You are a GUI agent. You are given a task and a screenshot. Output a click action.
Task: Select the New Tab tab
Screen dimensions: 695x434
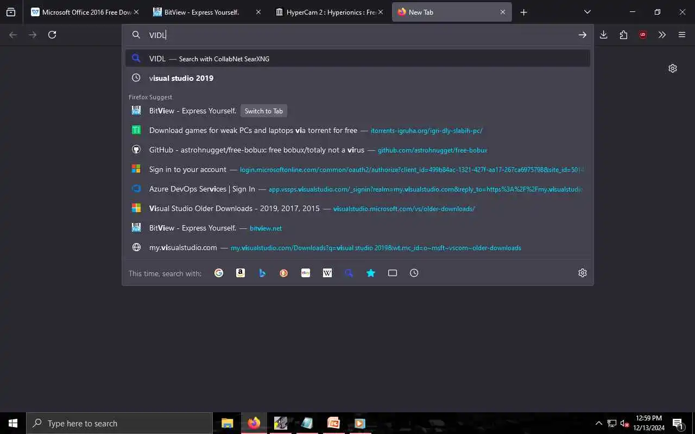(x=452, y=12)
